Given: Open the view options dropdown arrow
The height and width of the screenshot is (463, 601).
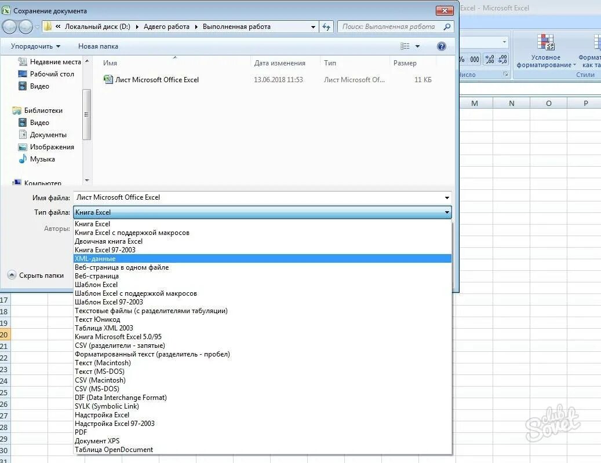Looking at the screenshot, I should tap(417, 46).
